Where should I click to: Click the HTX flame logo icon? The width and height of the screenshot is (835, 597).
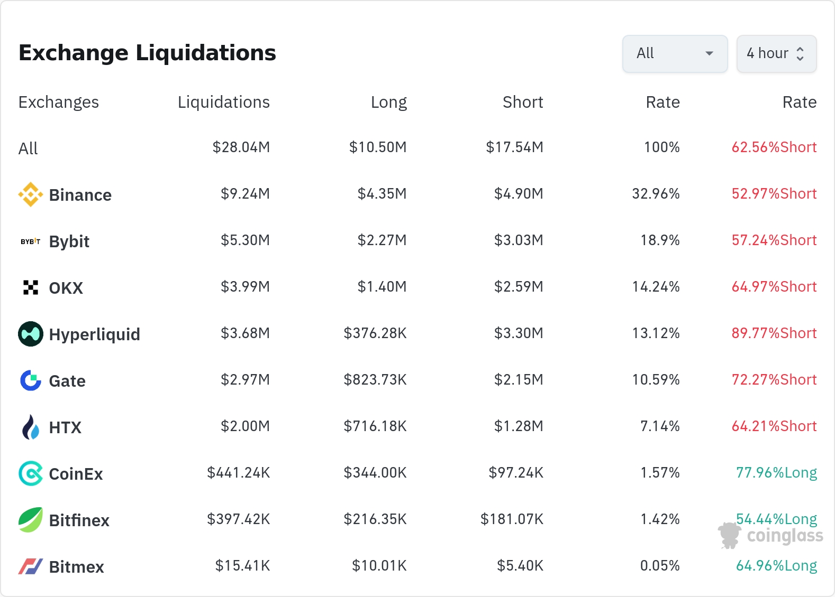click(x=31, y=427)
